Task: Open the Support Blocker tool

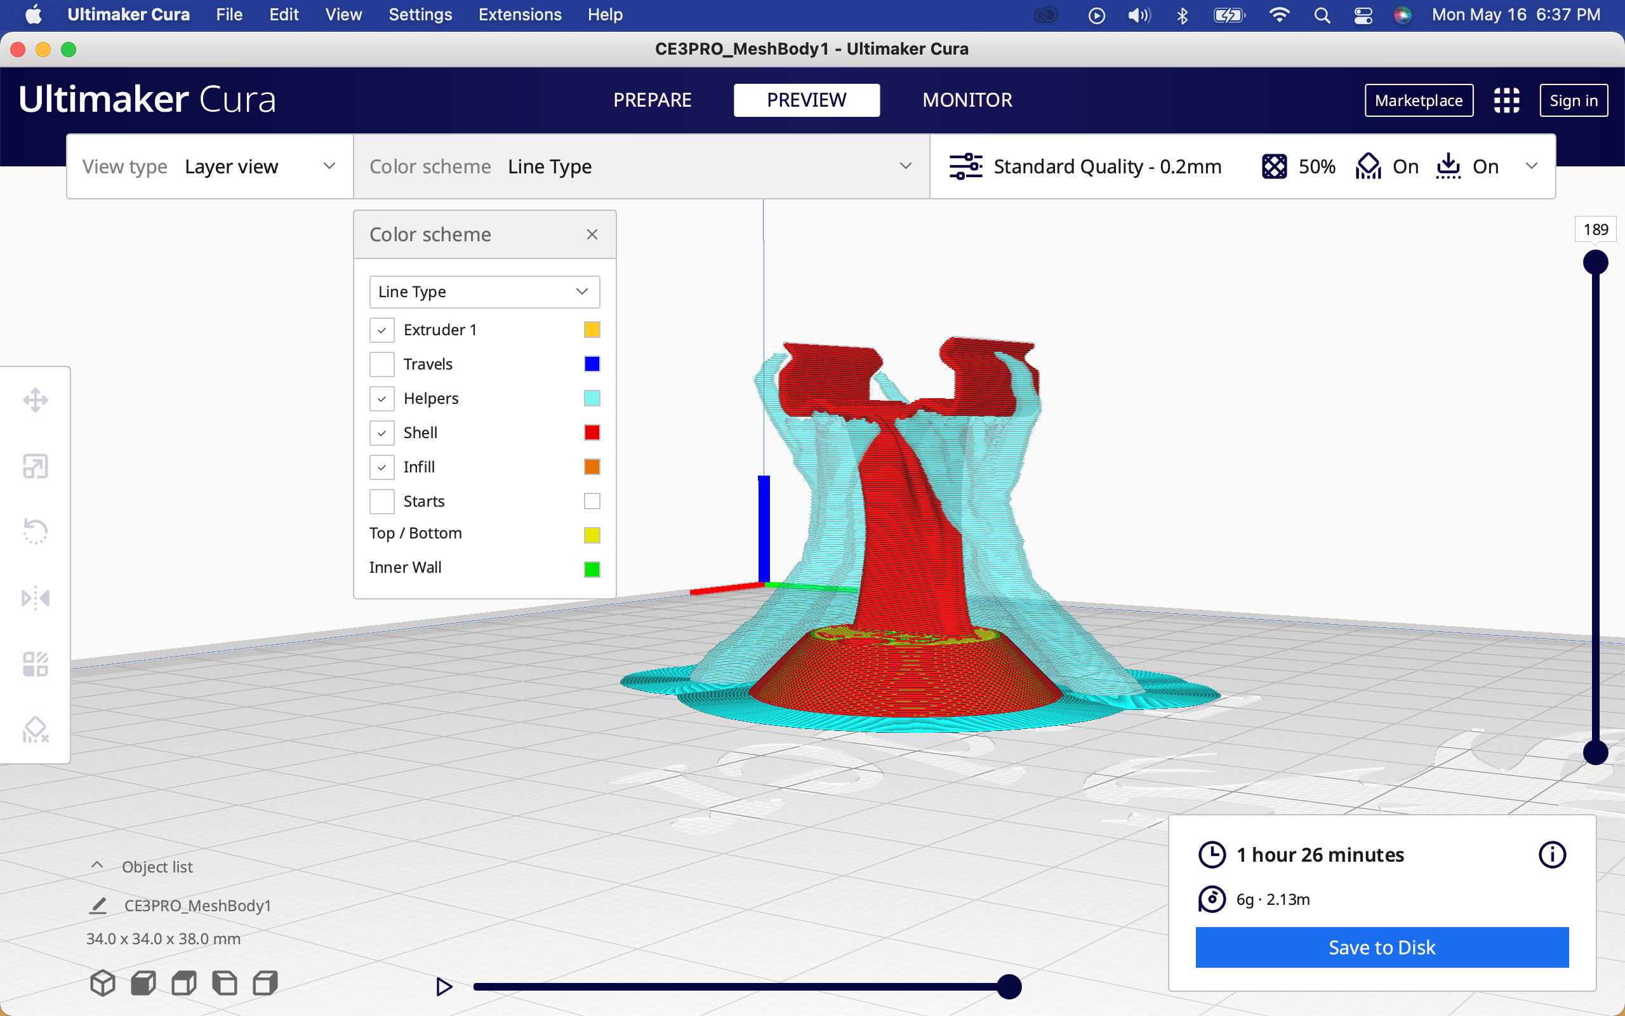Action: [35, 730]
